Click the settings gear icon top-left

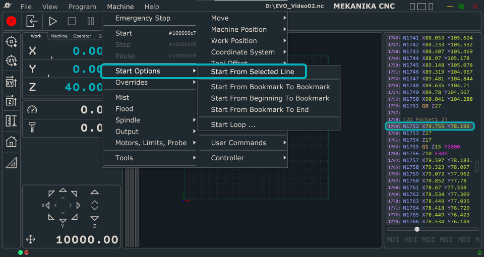coord(8,6)
